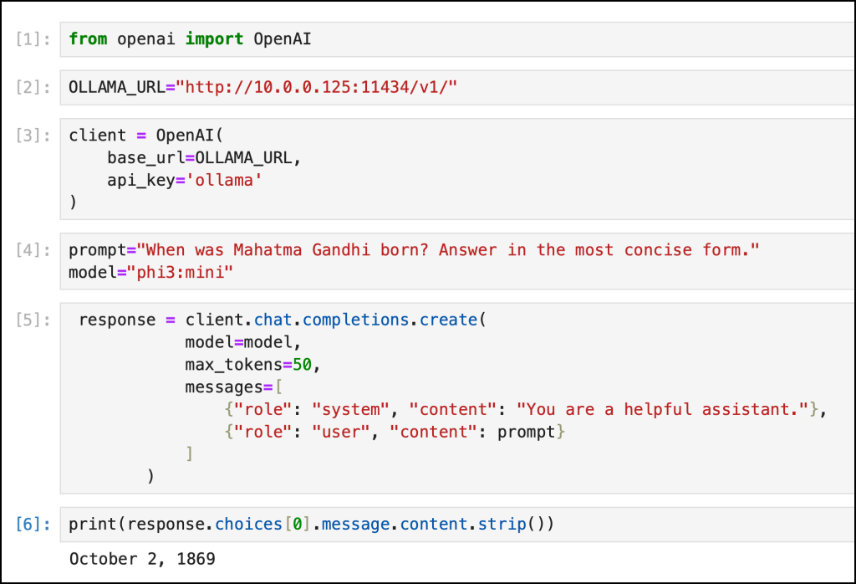Select cell 4 via its [4] prompt
856x584 pixels.
33,250
